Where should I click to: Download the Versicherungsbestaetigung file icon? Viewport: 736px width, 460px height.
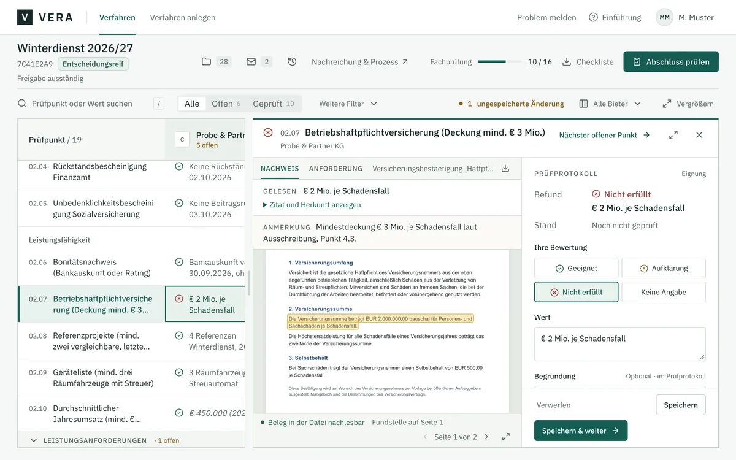(505, 168)
